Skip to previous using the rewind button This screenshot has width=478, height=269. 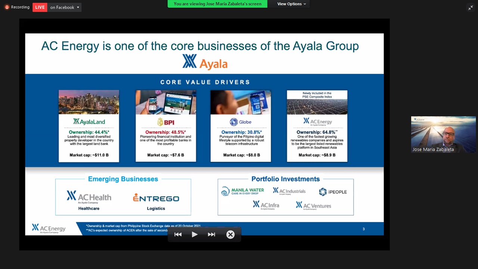tap(178, 234)
